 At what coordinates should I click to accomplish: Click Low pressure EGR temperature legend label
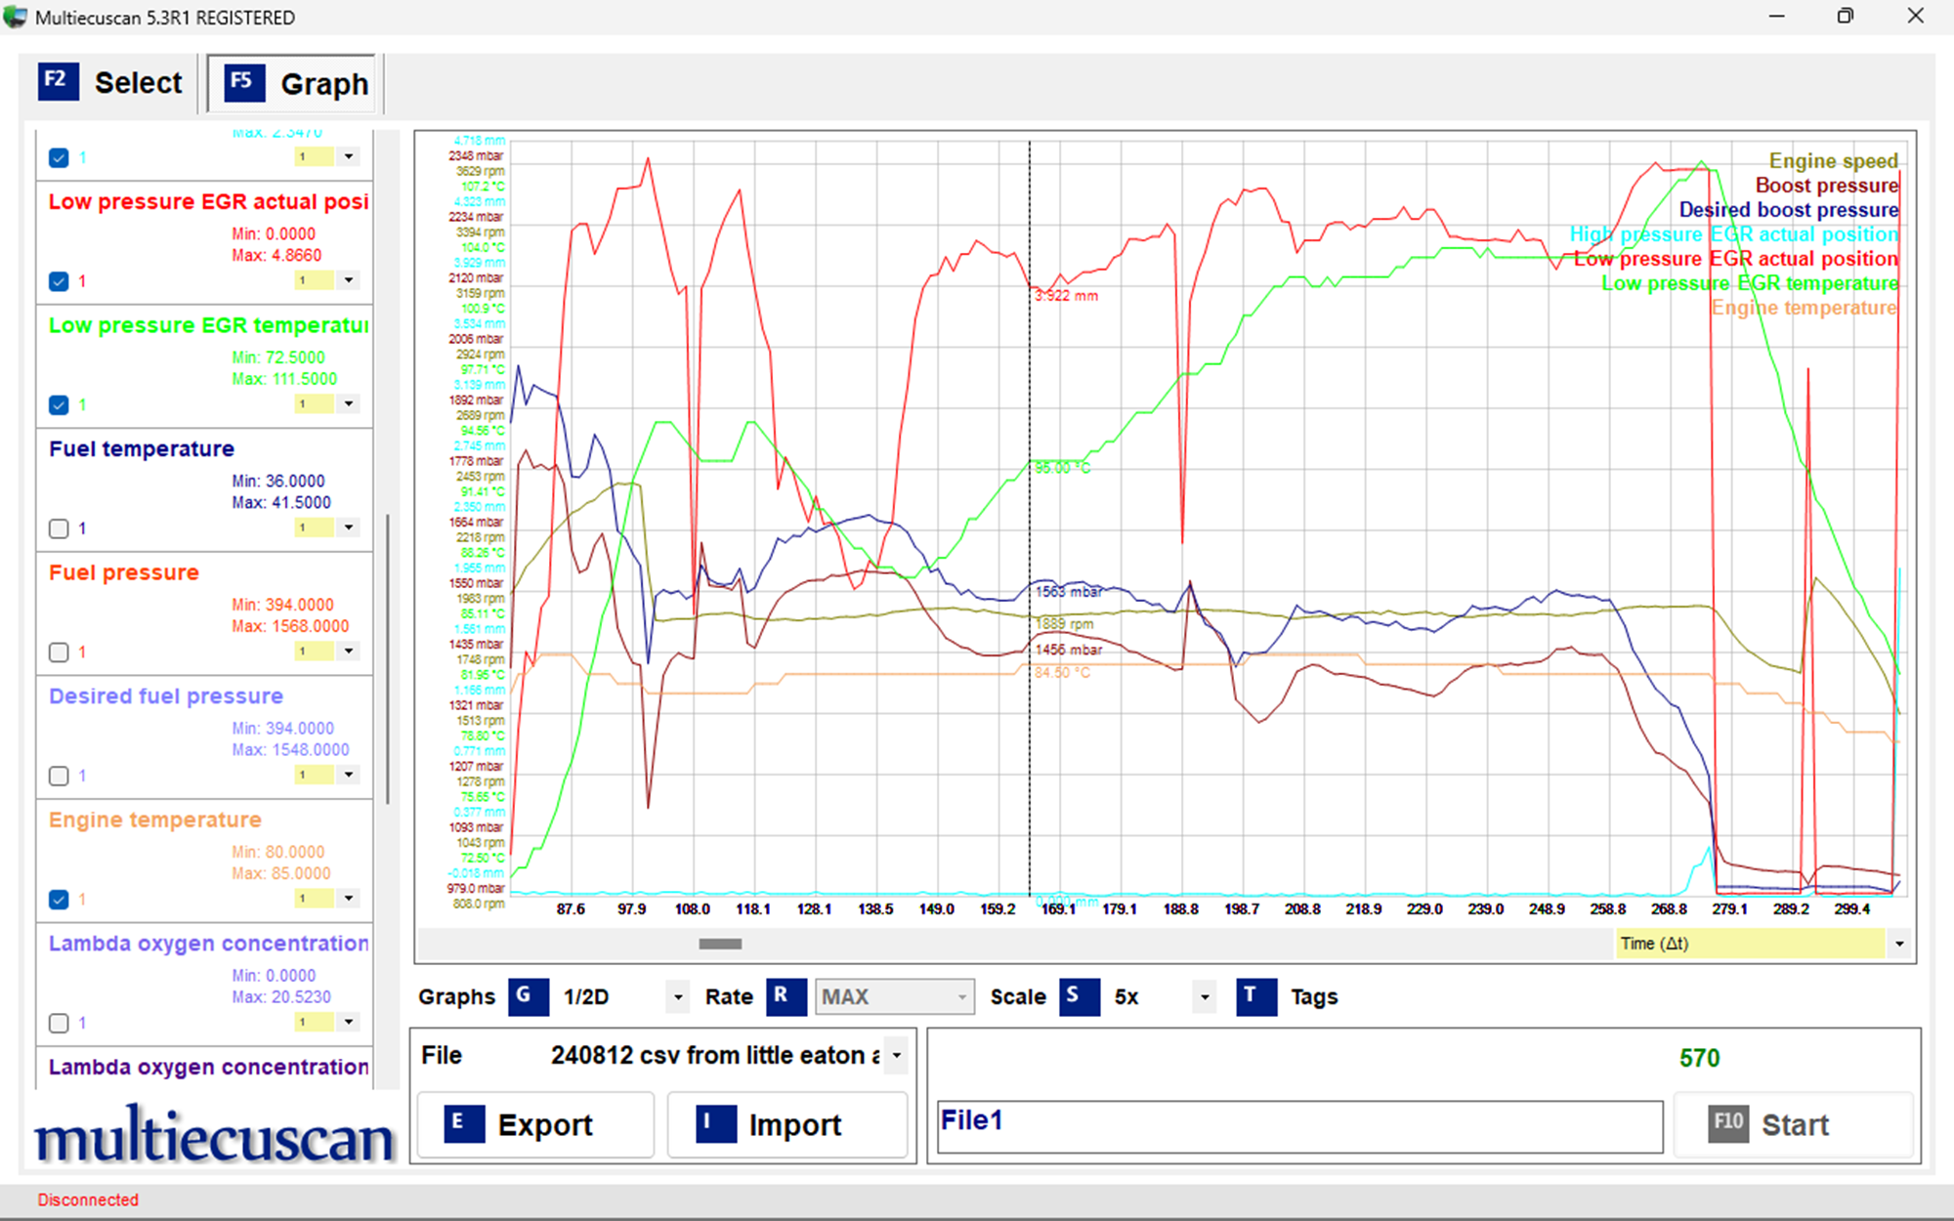[x=1749, y=283]
